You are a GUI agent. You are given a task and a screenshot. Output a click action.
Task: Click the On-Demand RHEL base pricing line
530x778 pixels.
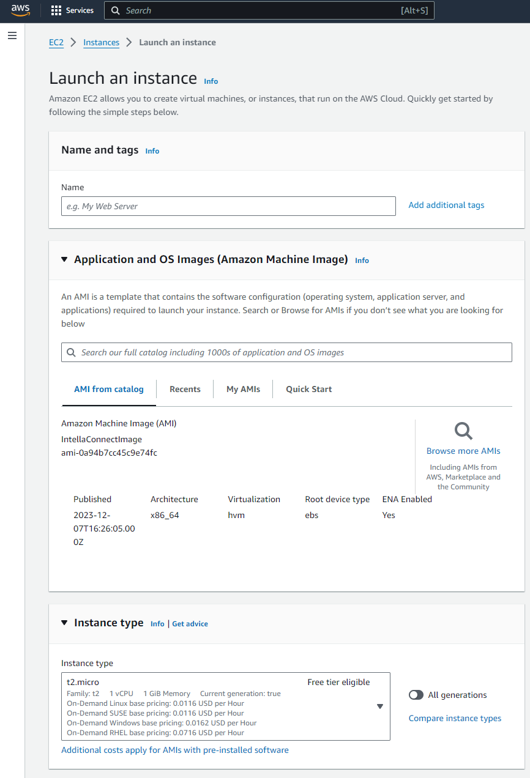pyautogui.click(x=155, y=733)
